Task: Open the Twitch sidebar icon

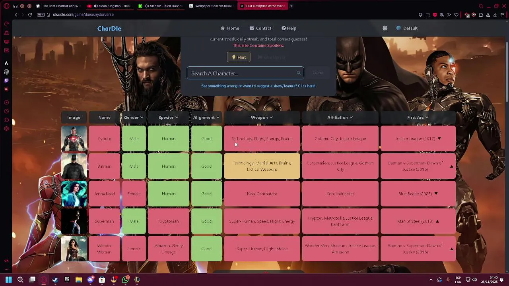Action: pos(6,81)
